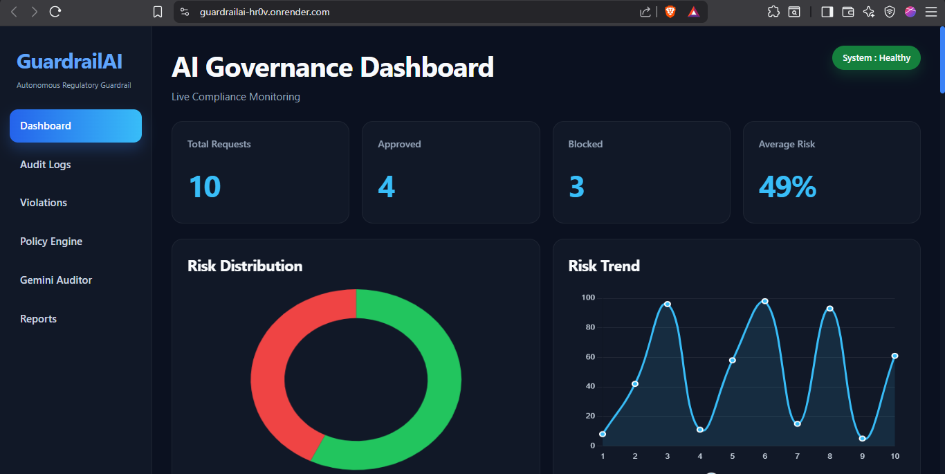Open Brave Rewards triangle icon

[693, 12]
